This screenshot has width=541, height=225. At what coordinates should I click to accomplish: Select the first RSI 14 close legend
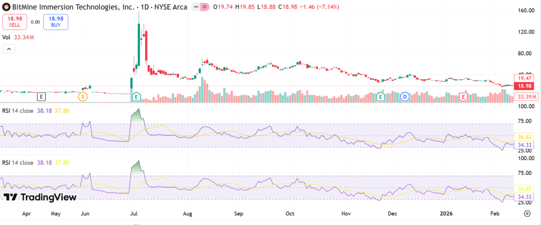pyautogui.click(x=20, y=111)
